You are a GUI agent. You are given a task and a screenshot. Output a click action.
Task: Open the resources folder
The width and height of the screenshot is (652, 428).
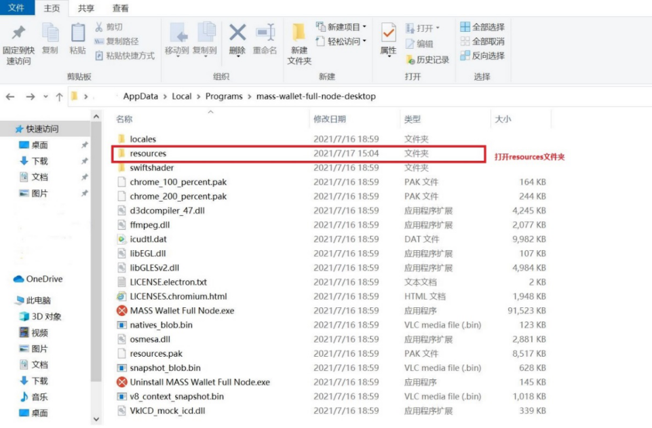tap(148, 153)
